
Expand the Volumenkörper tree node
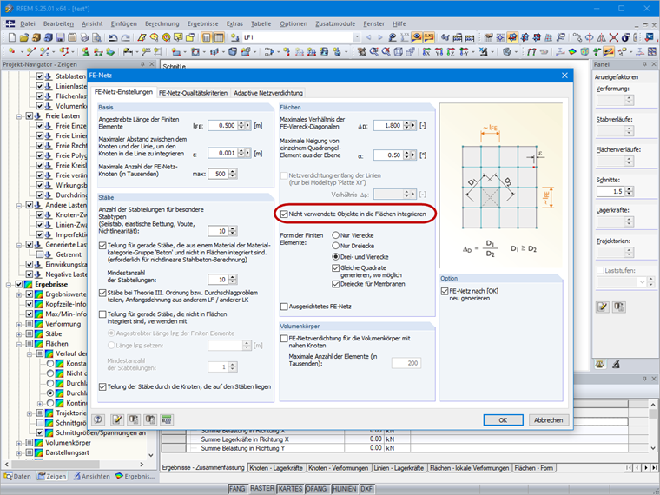pyautogui.click(x=19, y=443)
